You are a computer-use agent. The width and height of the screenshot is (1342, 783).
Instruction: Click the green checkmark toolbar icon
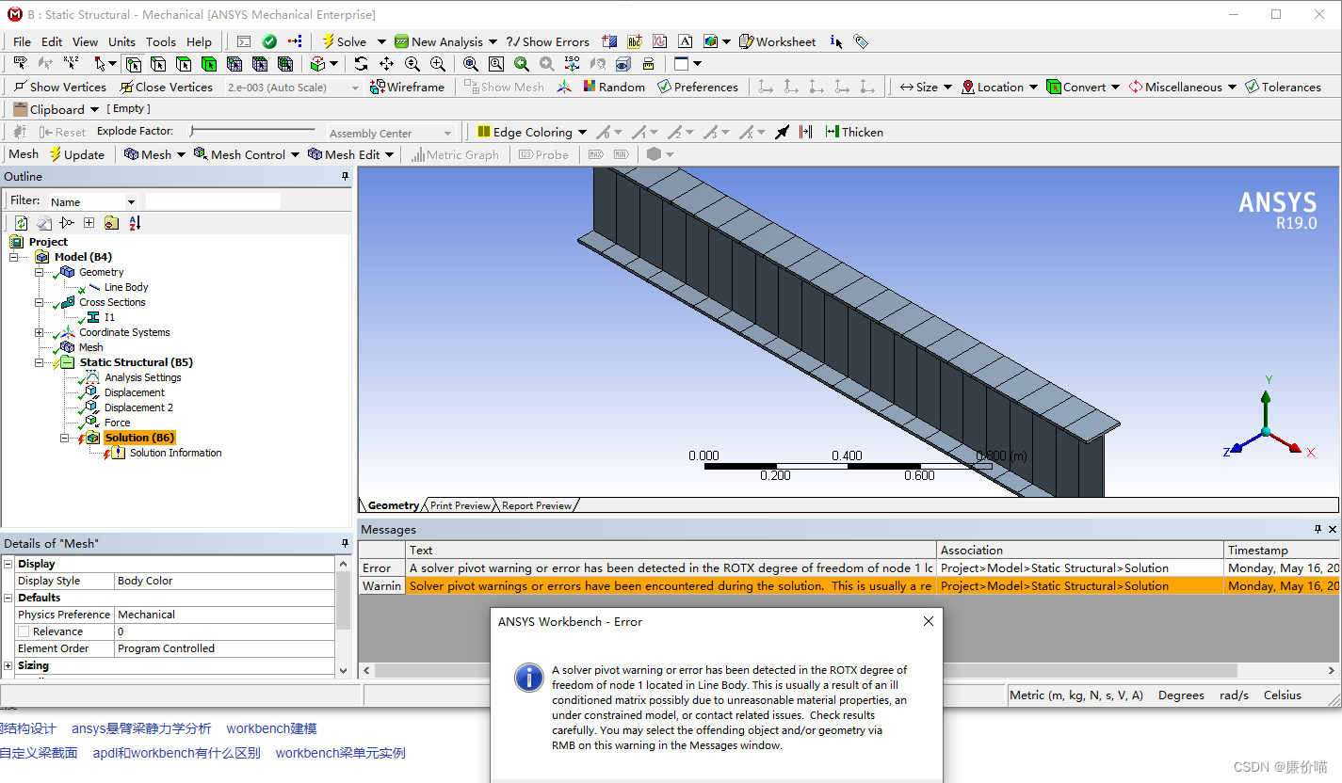(x=269, y=41)
